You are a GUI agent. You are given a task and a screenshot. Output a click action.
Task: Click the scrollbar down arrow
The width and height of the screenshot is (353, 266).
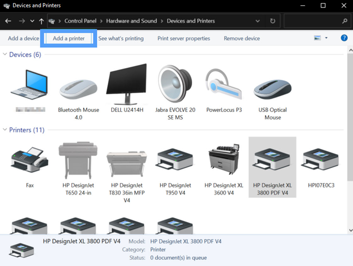pos(350,230)
